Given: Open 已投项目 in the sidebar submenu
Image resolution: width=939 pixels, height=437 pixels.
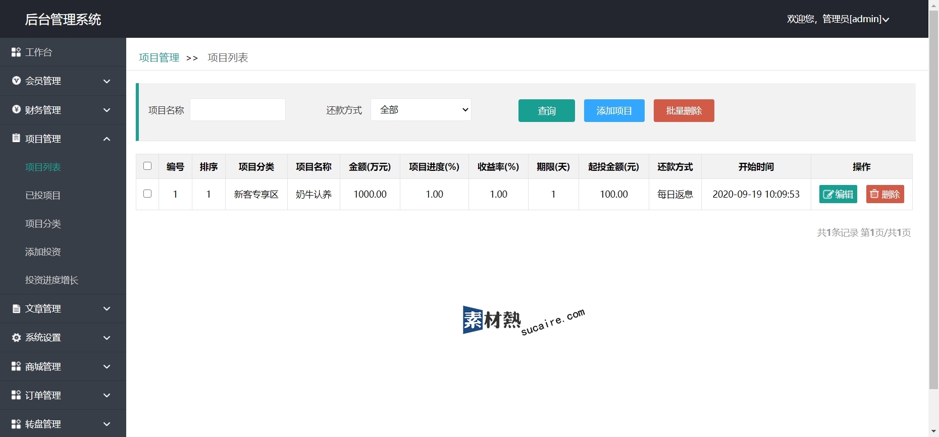Looking at the screenshot, I should pos(43,195).
